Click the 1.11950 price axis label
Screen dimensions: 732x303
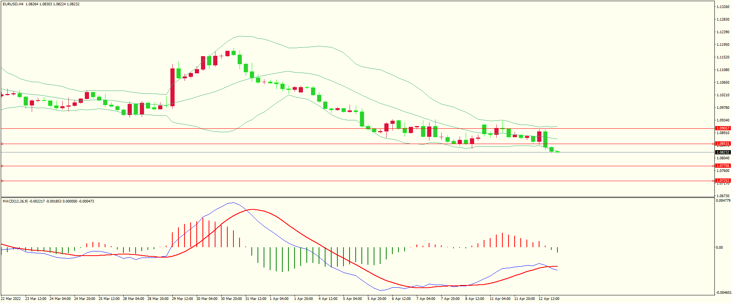(x=723, y=45)
